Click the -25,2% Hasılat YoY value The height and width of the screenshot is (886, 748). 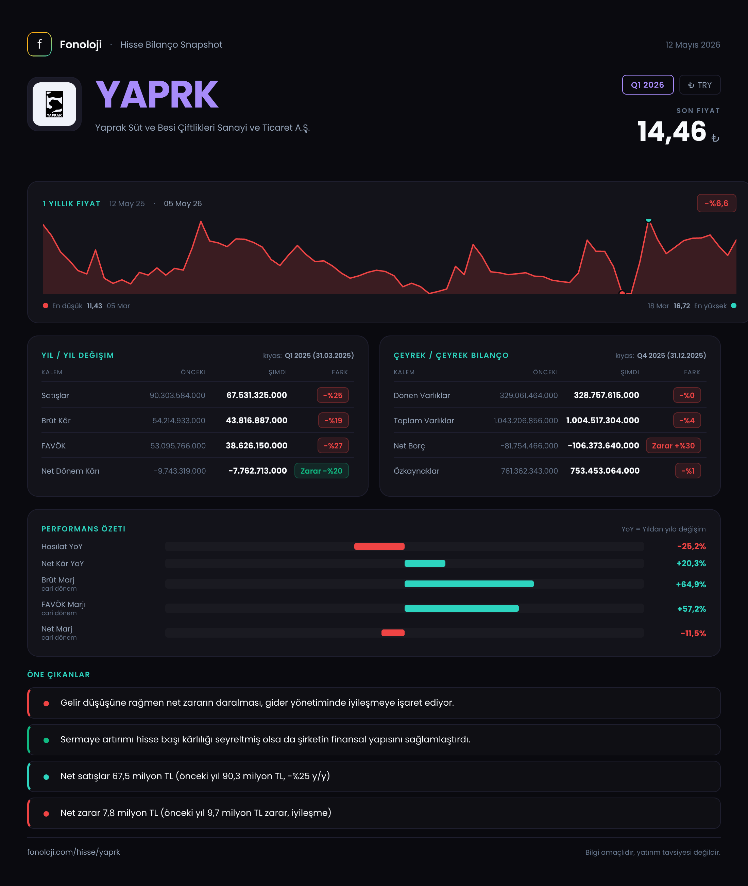coord(691,546)
